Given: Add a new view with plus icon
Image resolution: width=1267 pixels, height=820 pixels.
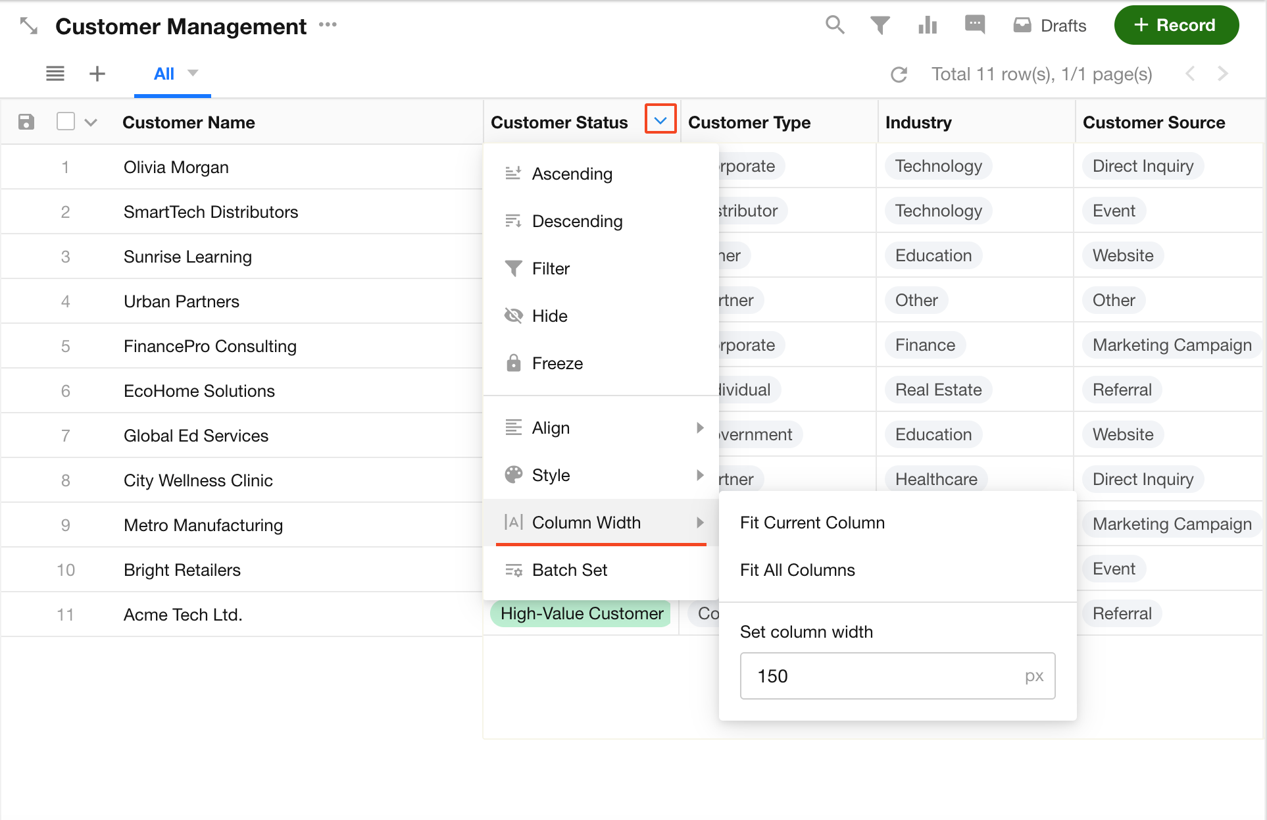Looking at the screenshot, I should click(97, 74).
